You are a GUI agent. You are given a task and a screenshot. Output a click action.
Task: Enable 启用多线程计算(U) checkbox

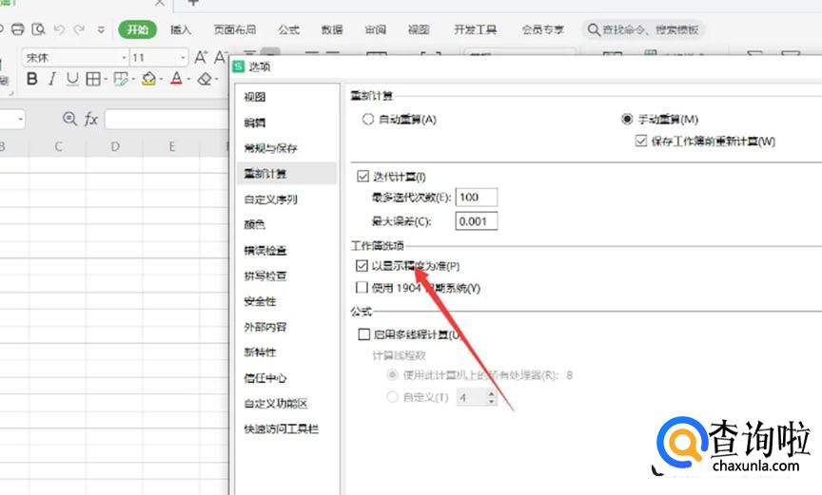point(363,333)
